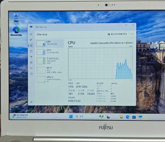
Task: Open the three-dot more options menu
Action: [x=132, y=34]
